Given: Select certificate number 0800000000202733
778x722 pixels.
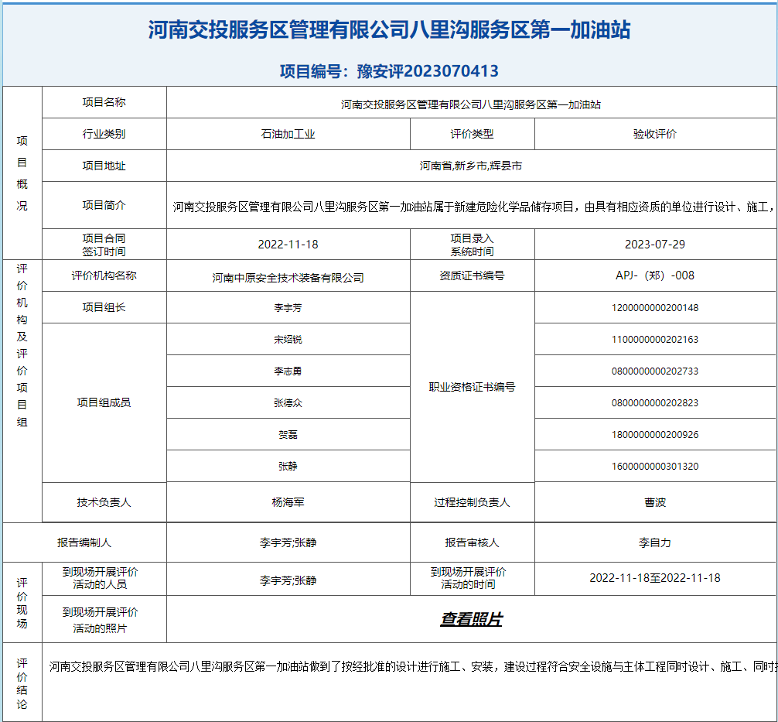Looking at the screenshot, I should [x=655, y=371].
